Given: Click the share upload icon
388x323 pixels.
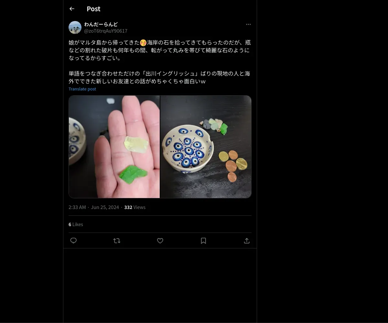Looking at the screenshot, I should click(x=247, y=241).
